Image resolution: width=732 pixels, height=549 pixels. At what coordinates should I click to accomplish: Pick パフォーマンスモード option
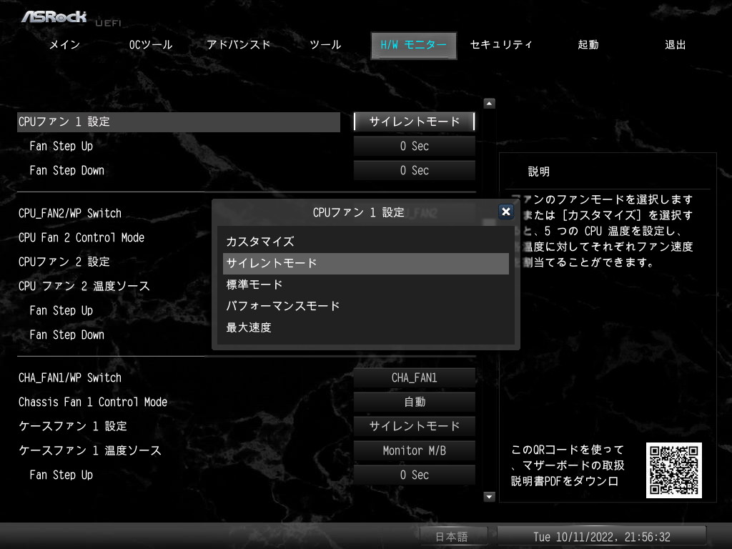(x=365, y=306)
